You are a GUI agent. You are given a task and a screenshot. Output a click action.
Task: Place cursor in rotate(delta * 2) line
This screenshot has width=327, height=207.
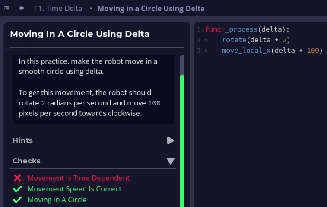[x=256, y=40]
